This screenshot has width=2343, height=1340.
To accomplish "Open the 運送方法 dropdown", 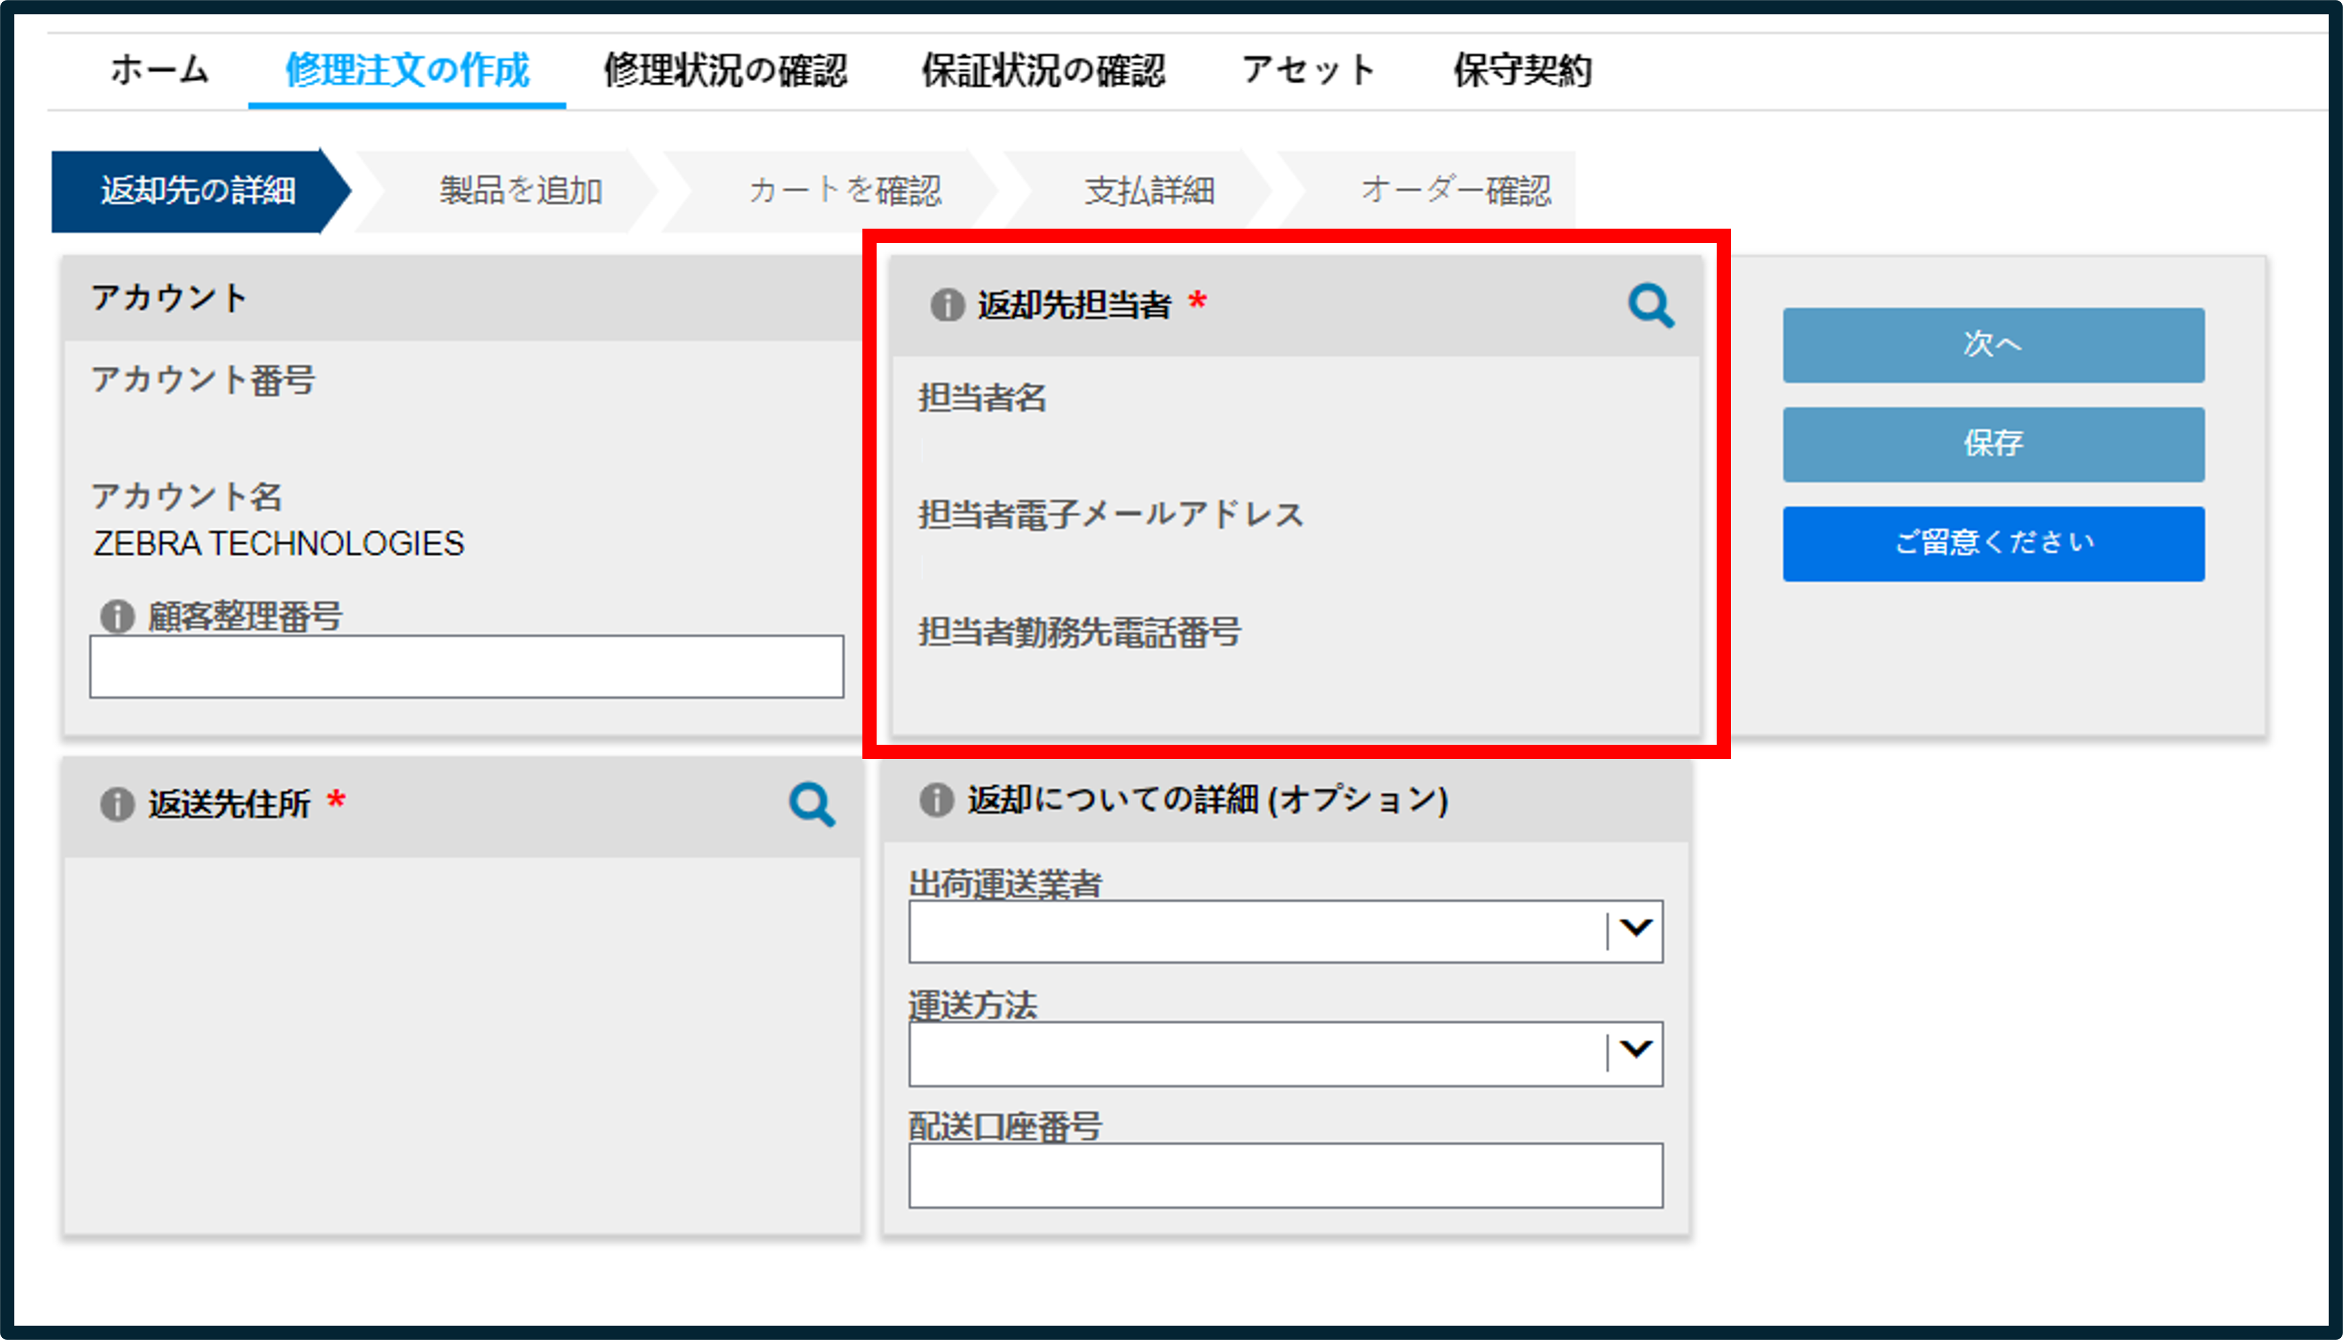I will pyautogui.click(x=1286, y=1054).
